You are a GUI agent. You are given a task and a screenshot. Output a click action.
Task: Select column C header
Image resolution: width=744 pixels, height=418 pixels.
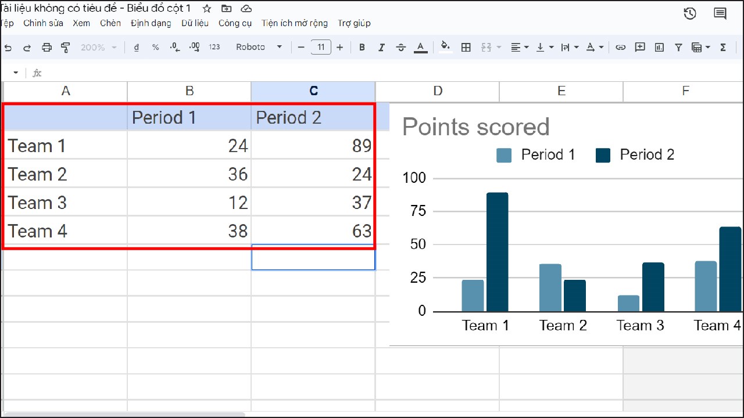pyautogui.click(x=313, y=91)
